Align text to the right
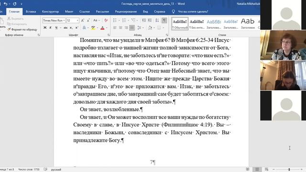The image size is (306, 172). (x=126, y=28)
